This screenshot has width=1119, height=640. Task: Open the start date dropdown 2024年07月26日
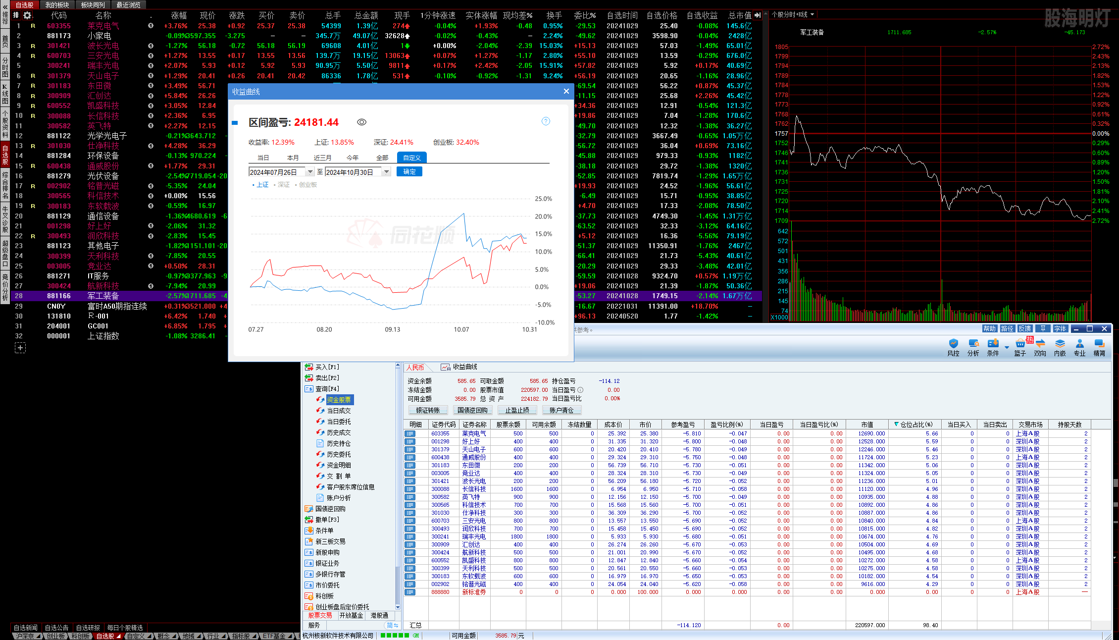pos(310,172)
